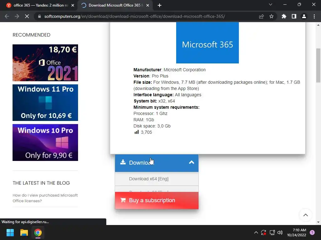
Task: Open a new browser tab
Action: pos(160,5)
